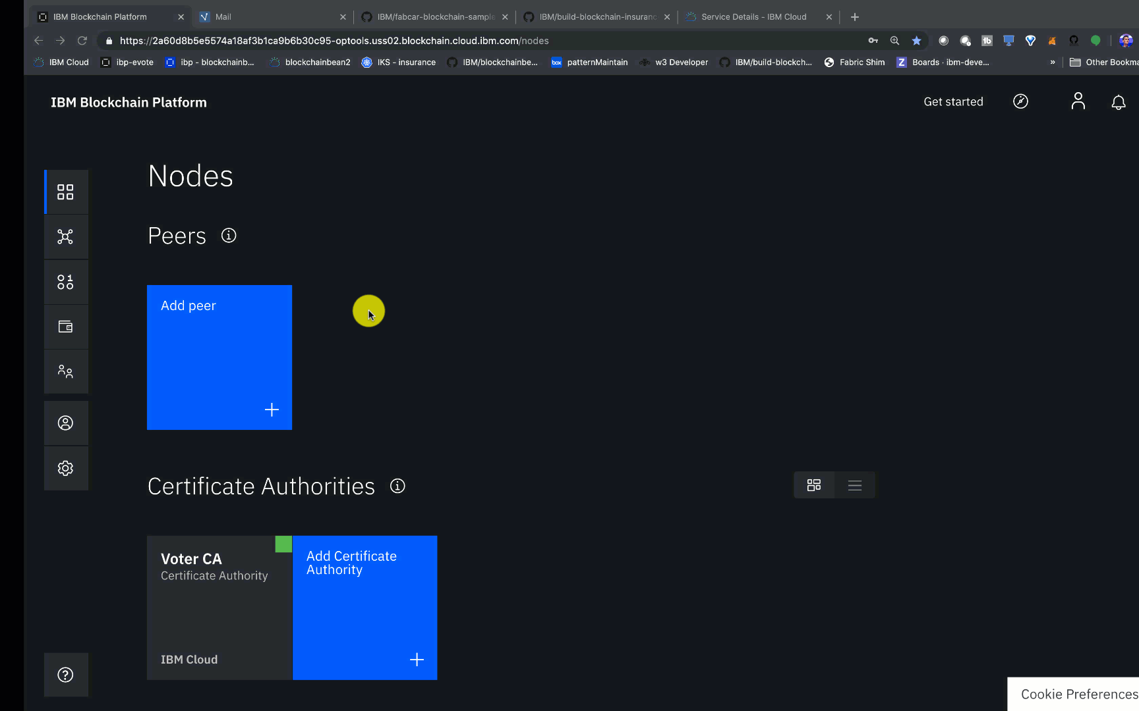Click the browser forward arrow
The height and width of the screenshot is (711, 1139).
tap(60, 41)
